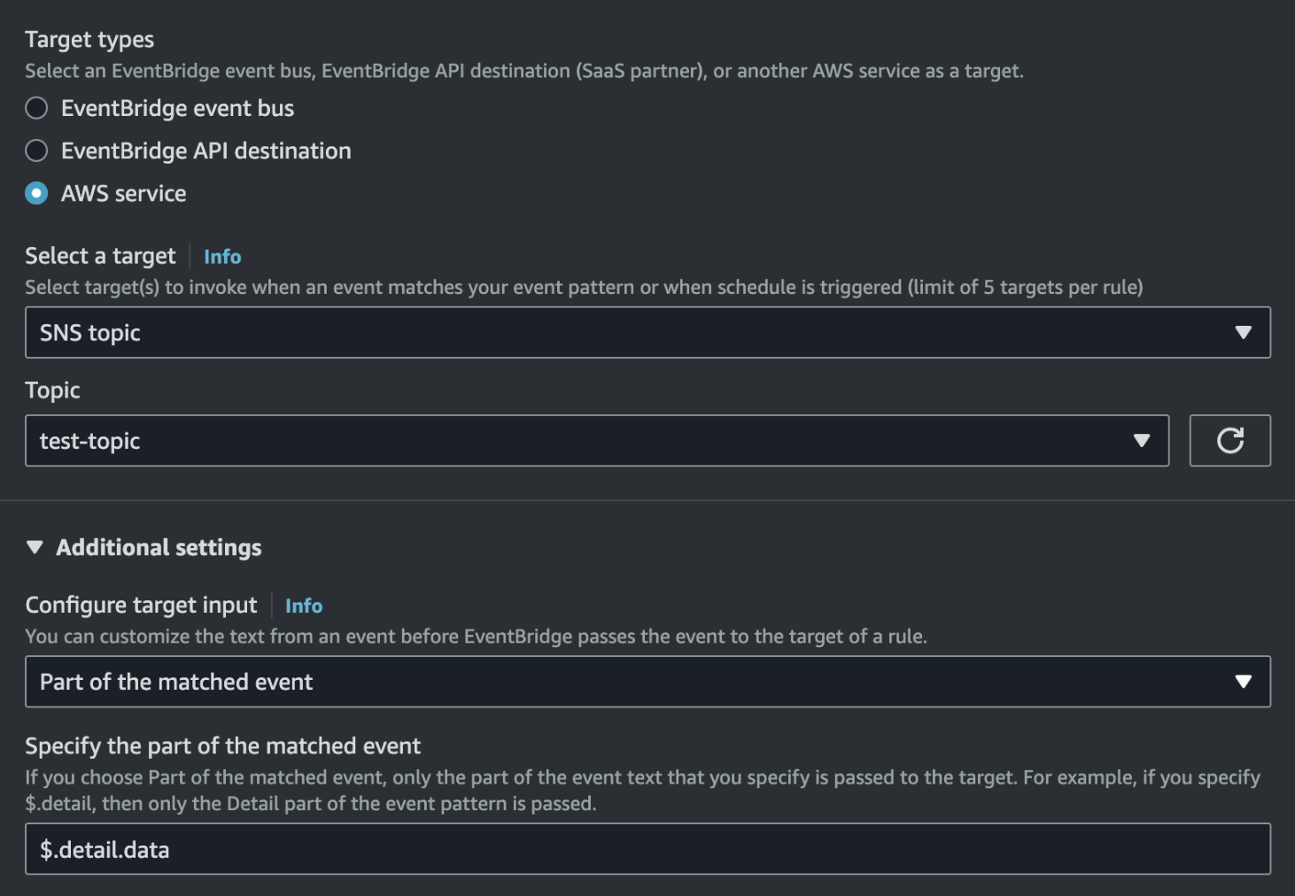The width and height of the screenshot is (1295, 896).
Task: Open Info link beside Configure target input
Action: point(304,606)
